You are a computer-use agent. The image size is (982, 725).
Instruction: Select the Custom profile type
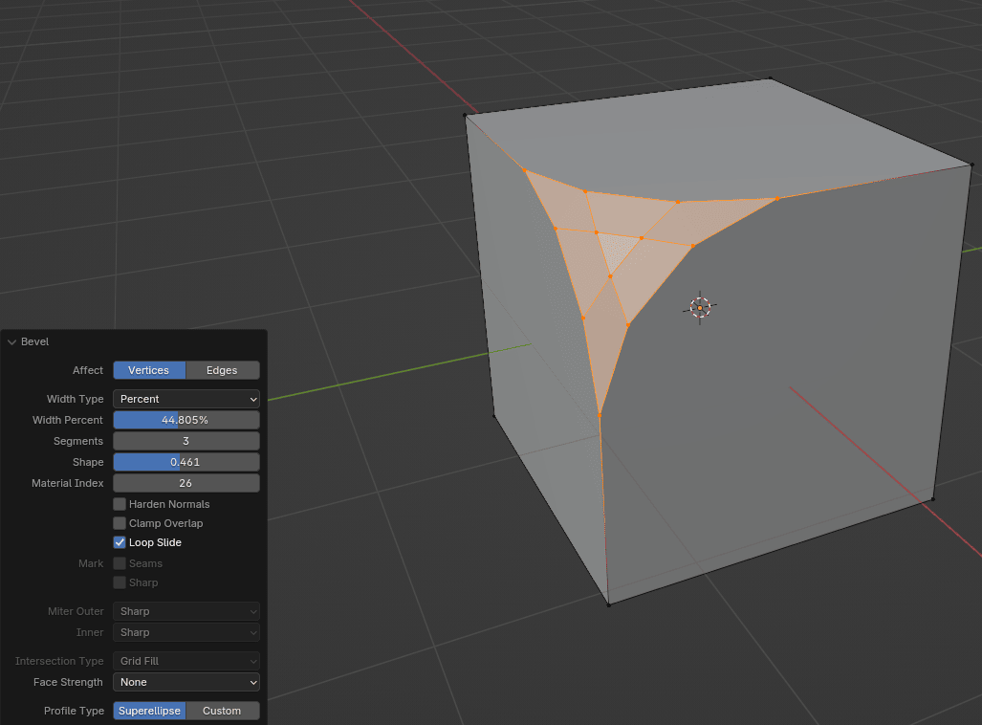click(x=222, y=711)
